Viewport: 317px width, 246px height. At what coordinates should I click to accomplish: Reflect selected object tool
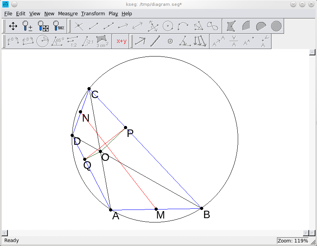tap(234, 41)
